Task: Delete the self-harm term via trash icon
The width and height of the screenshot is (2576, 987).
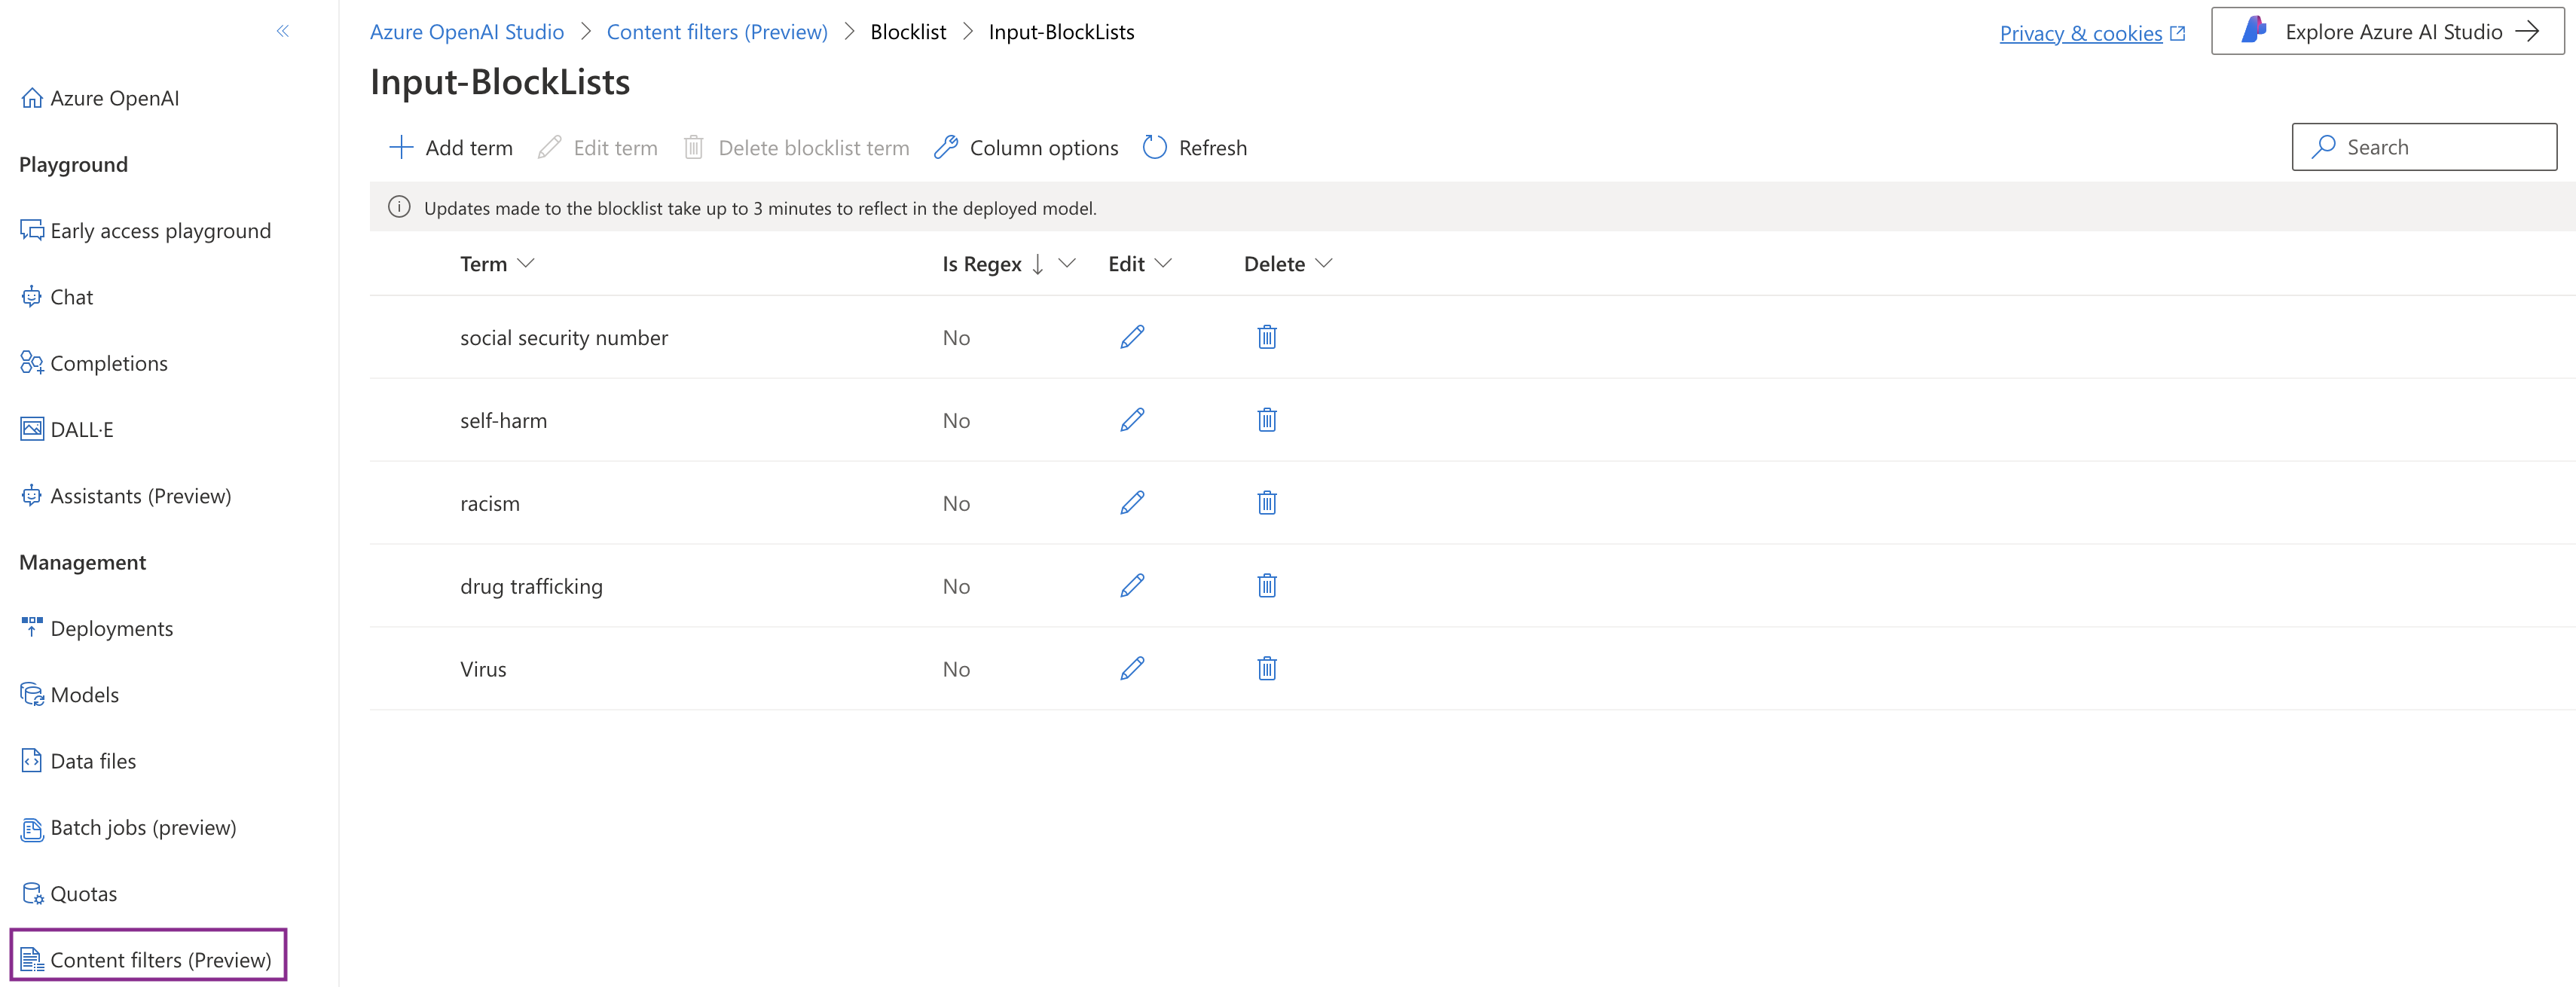Action: (1266, 420)
